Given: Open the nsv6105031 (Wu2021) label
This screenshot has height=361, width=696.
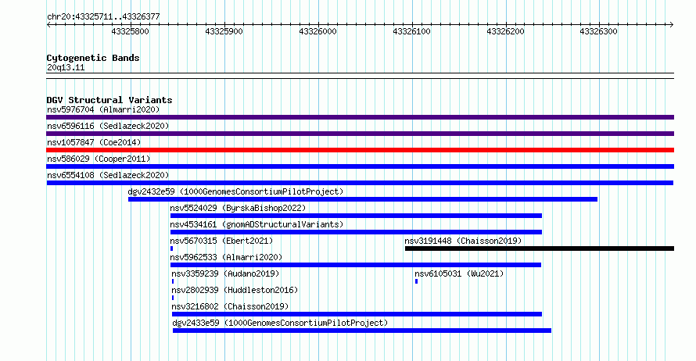Looking at the screenshot, I should coord(459,273).
